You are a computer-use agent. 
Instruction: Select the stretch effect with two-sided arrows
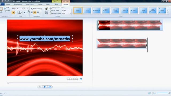96,11
